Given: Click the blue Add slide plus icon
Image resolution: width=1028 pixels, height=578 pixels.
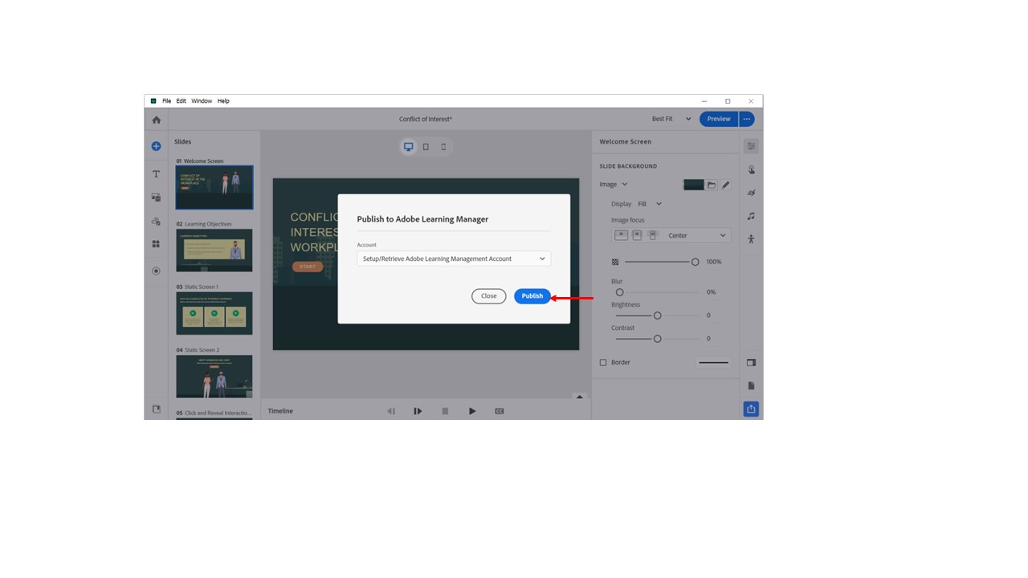Looking at the screenshot, I should pos(156,146).
